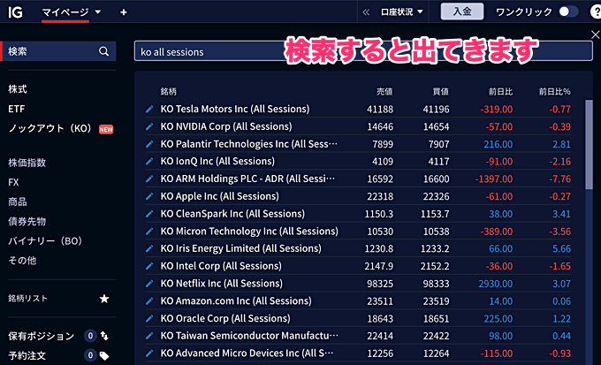Click edit pencil for KO ARM Holdings
Viewport: 601px width, 365px height.
pos(149,179)
